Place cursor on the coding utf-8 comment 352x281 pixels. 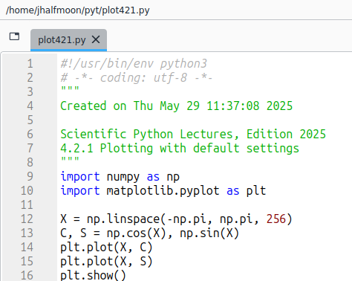tap(137, 78)
